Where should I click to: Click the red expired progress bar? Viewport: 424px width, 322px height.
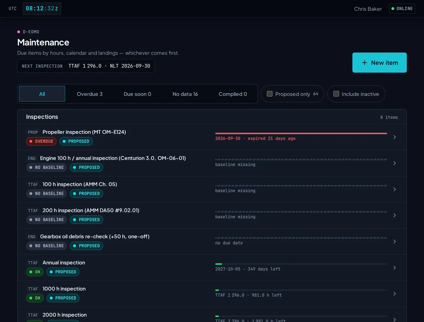click(301, 133)
